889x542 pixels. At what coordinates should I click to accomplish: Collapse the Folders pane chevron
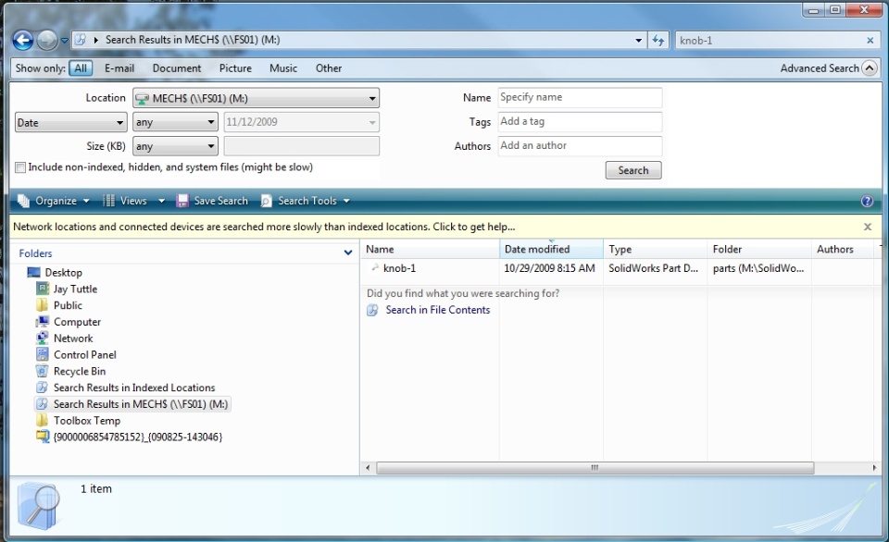click(348, 253)
